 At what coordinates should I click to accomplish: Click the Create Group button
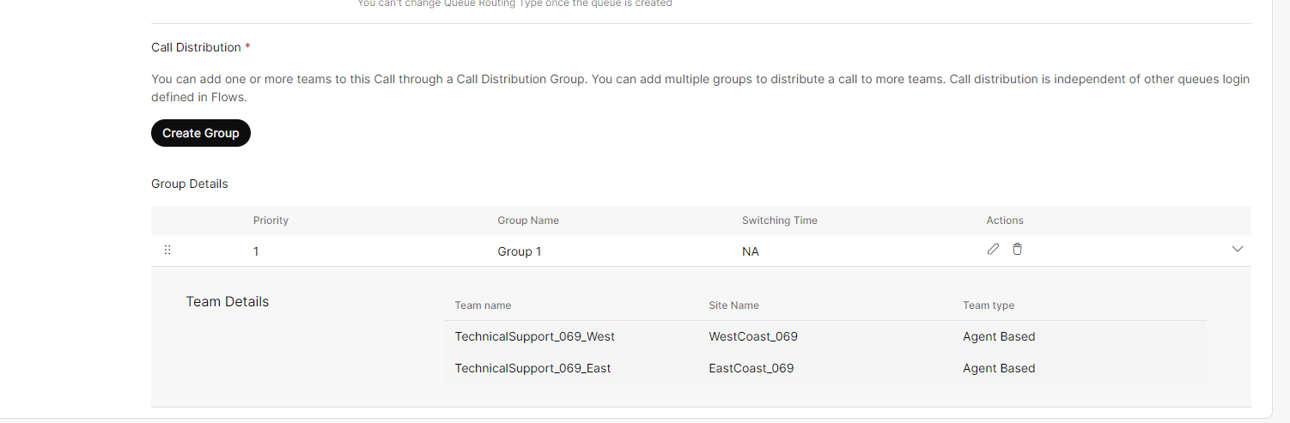pyautogui.click(x=201, y=133)
